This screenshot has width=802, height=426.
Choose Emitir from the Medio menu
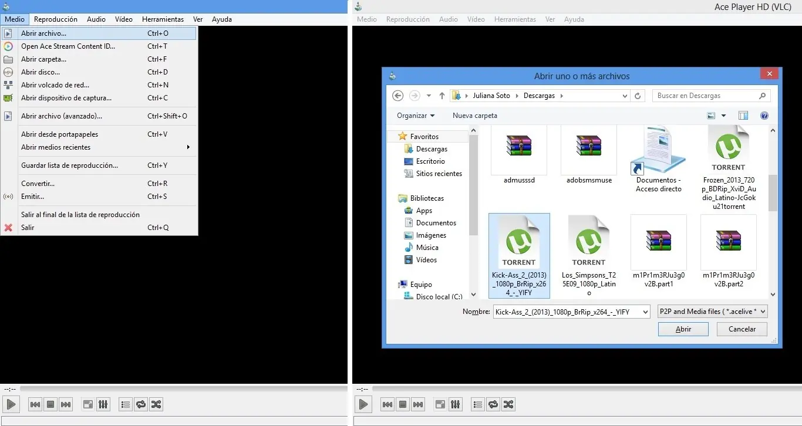(99, 197)
